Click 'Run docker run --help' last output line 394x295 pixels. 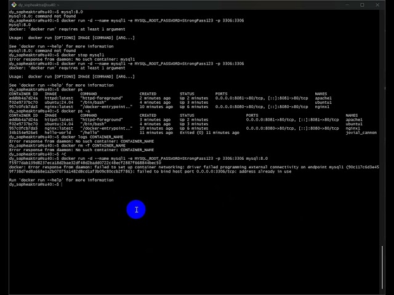tap(62, 180)
